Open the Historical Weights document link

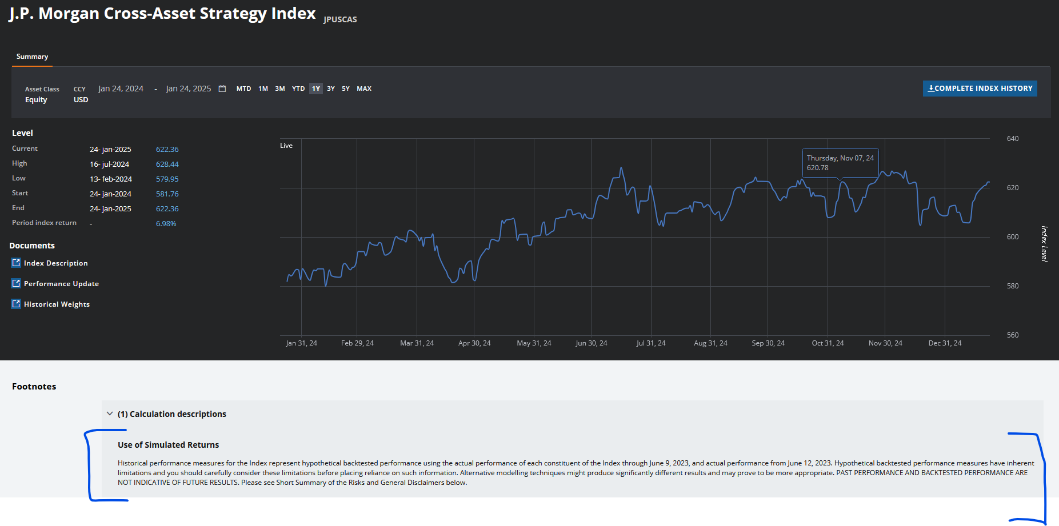point(57,304)
